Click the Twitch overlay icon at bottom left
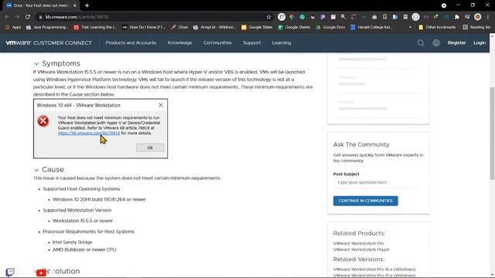 coord(10,272)
